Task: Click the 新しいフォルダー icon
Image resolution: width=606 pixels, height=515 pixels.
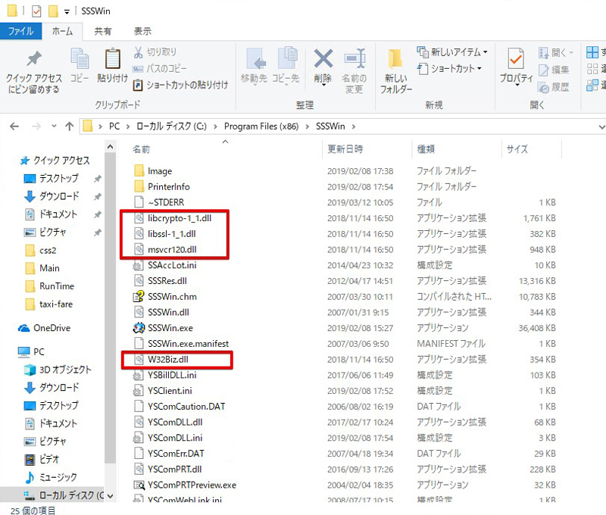Action: coord(397,61)
